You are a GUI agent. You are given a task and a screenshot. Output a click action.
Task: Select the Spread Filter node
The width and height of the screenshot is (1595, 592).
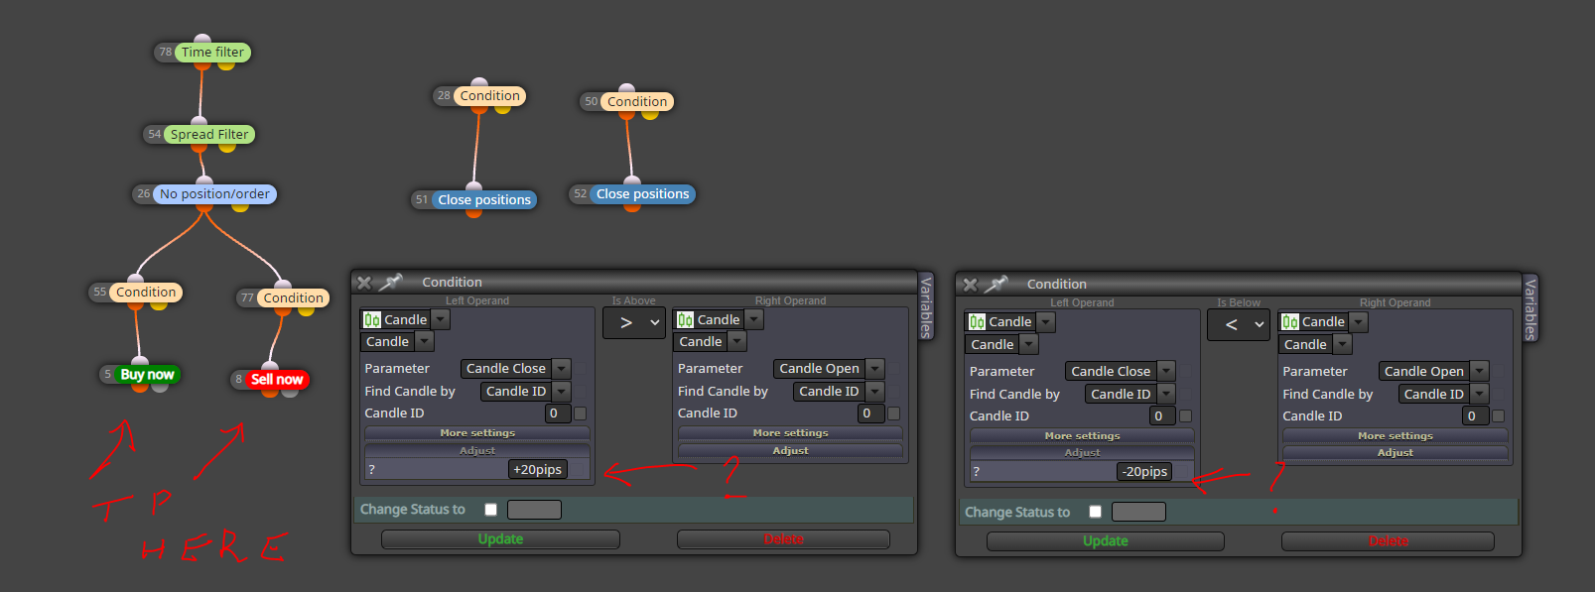click(x=208, y=135)
